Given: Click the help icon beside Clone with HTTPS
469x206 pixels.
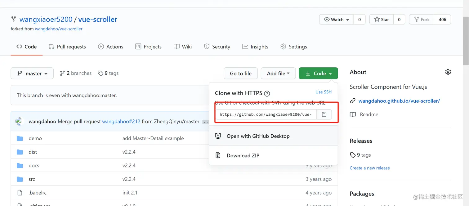Looking at the screenshot, I should point(267,93).
